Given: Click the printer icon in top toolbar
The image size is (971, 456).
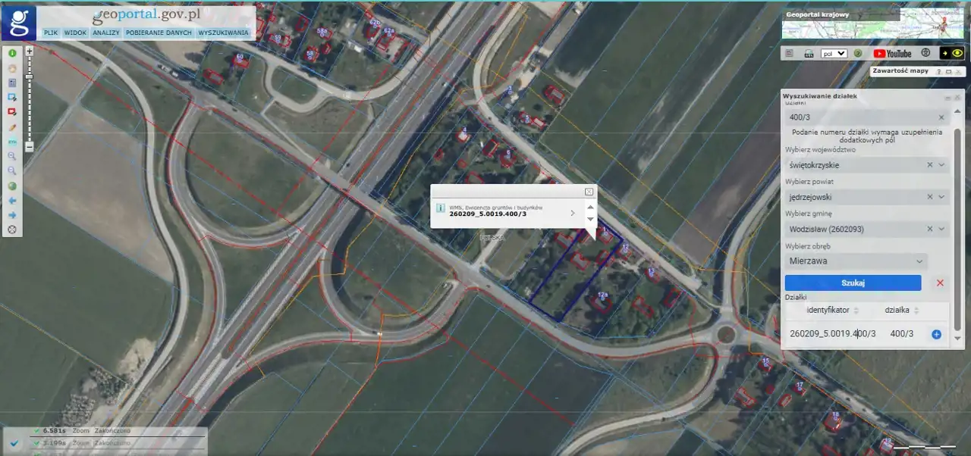Looking at the screenshot, I should pos(809,54).
